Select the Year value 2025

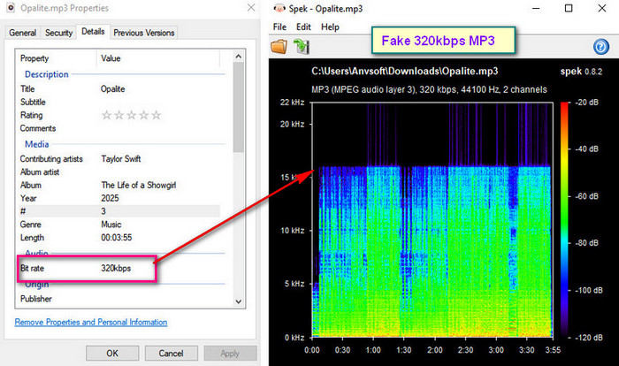tap(110, 198)
